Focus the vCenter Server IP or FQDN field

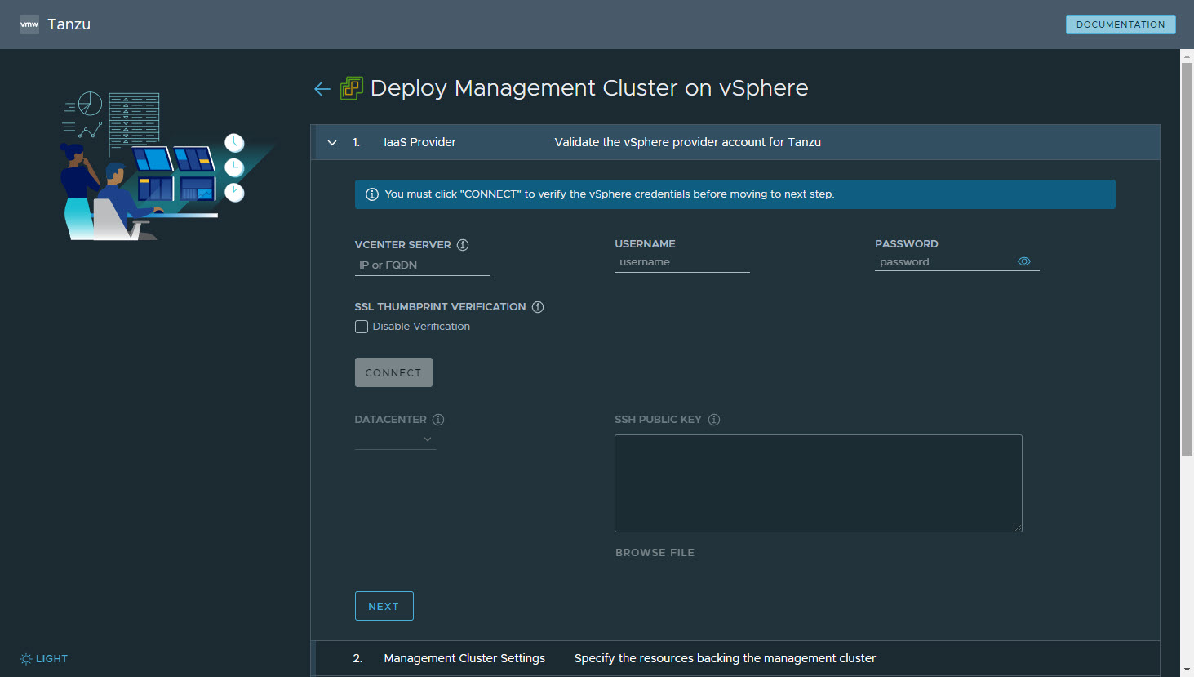click(423, 265)
